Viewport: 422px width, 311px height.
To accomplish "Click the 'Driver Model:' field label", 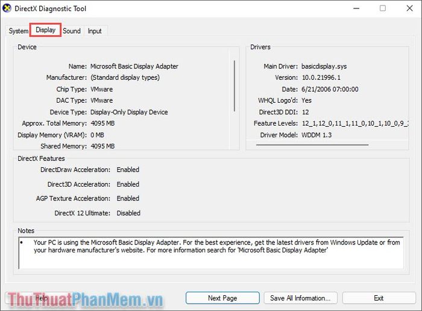I will (x=279, y=135).
